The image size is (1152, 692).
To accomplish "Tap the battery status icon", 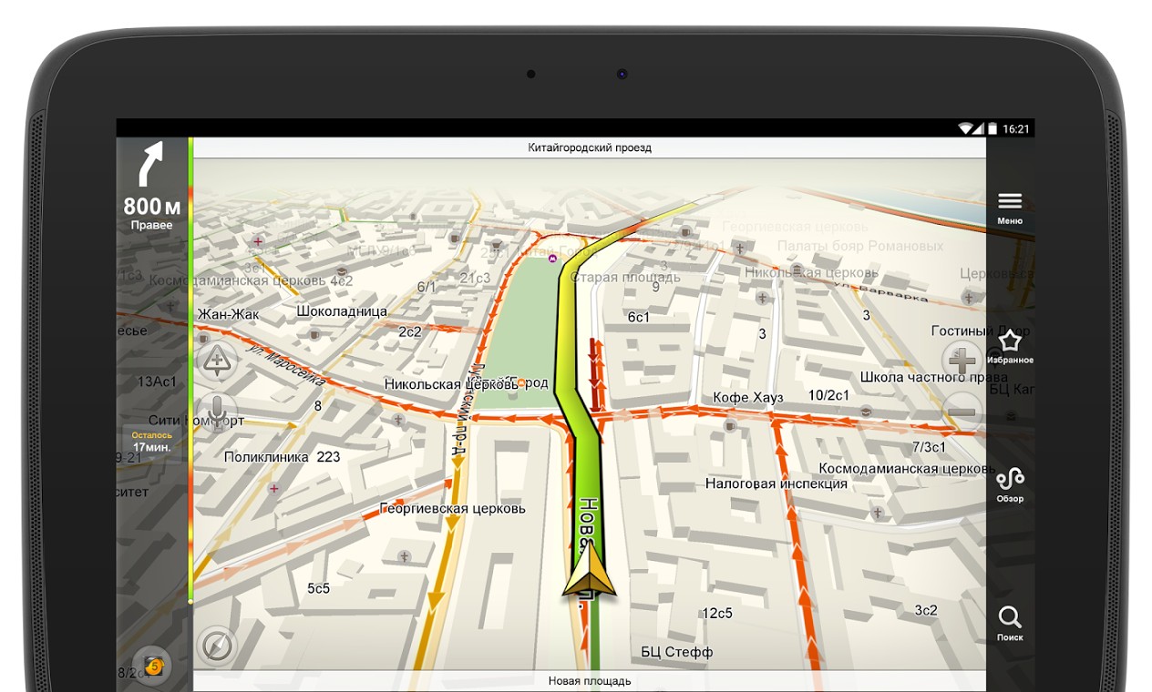I will tap(993, 128).
